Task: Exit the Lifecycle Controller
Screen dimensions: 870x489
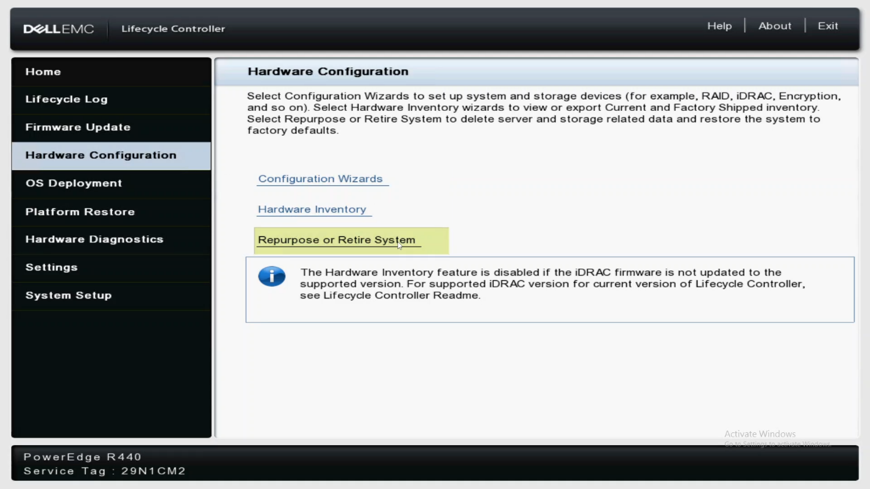Action: coord(827,26)
